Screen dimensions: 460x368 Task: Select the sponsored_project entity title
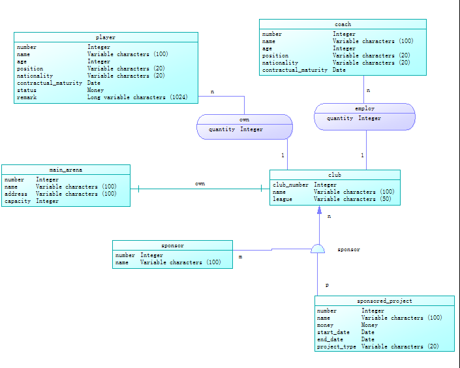pyautogui.click(x=384, y=301)
